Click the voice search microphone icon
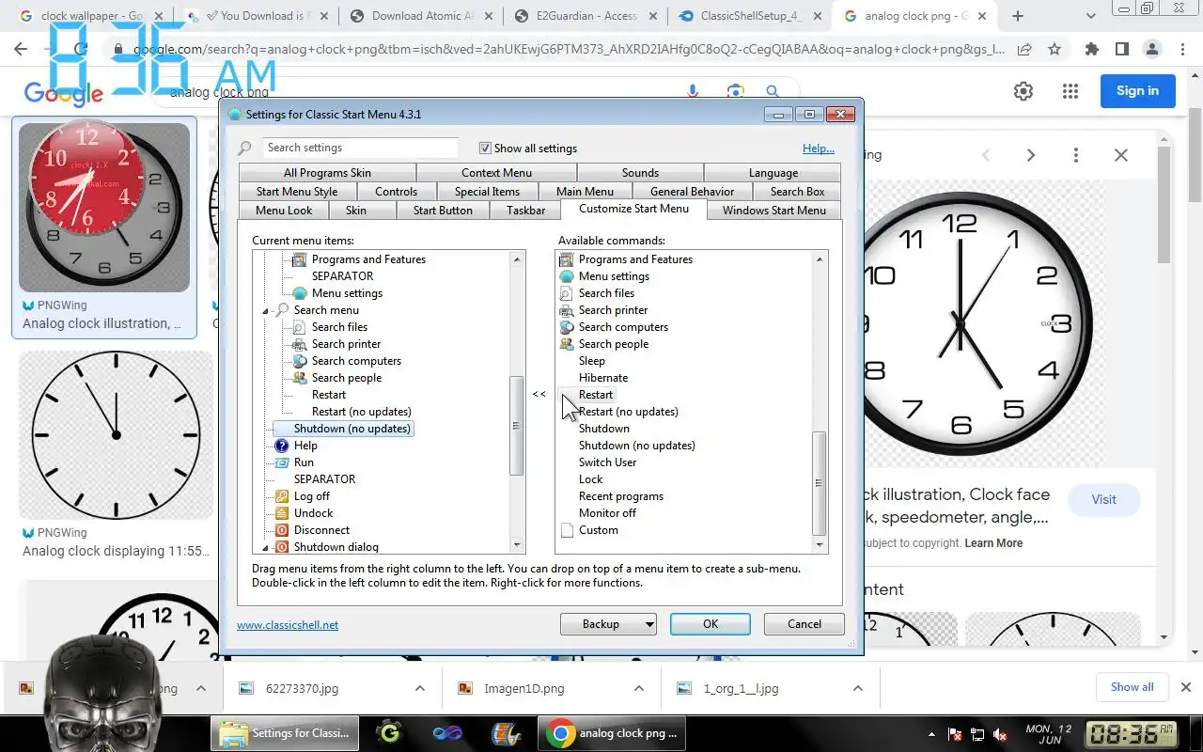This screenshot has height=752, width=1203. pos(694,91)
